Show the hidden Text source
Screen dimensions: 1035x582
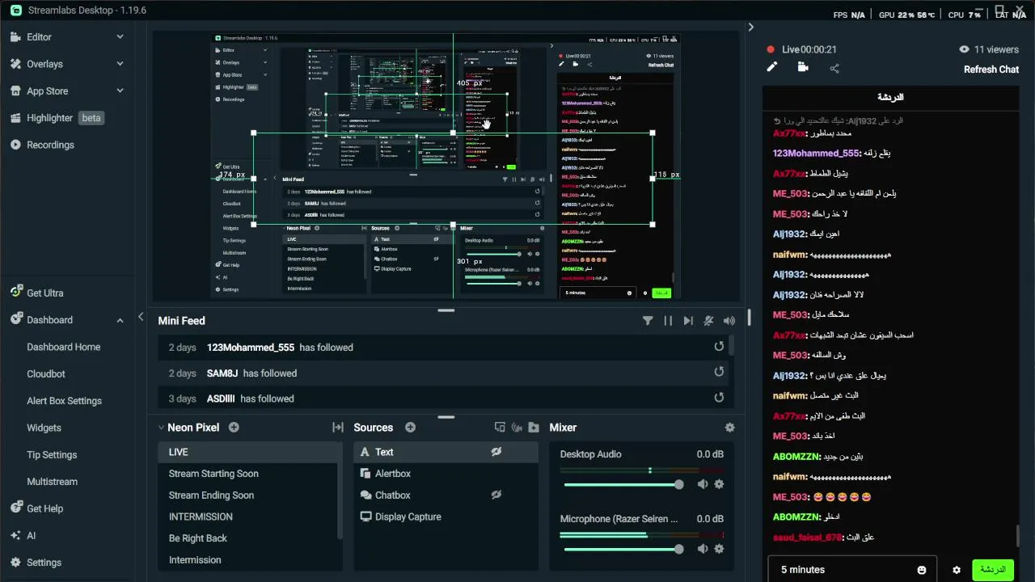496,452
